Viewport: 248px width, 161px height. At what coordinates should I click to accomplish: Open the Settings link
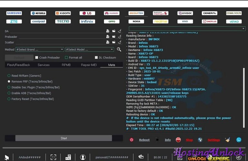214,140
